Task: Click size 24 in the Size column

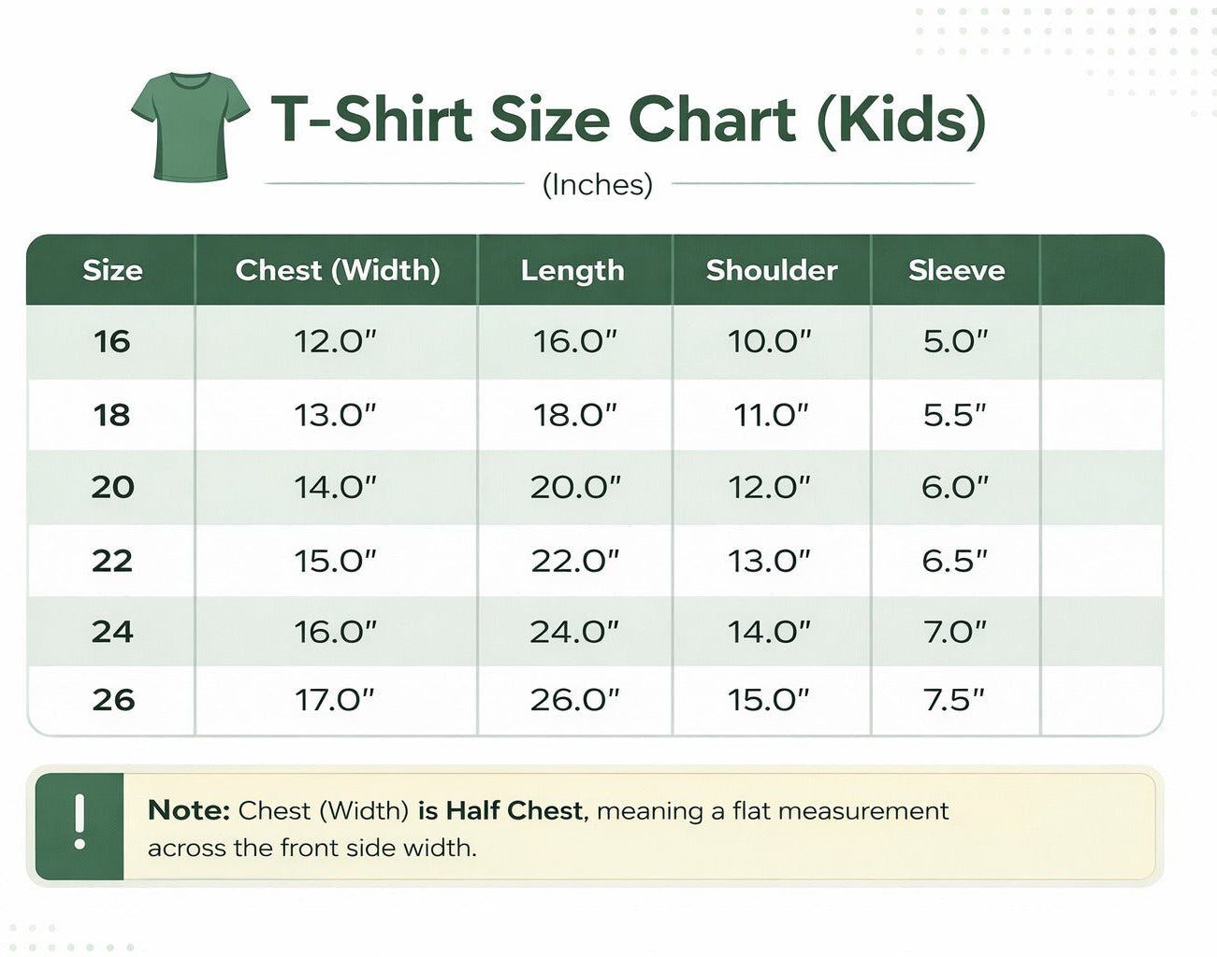Action: (x=112, y=632)
